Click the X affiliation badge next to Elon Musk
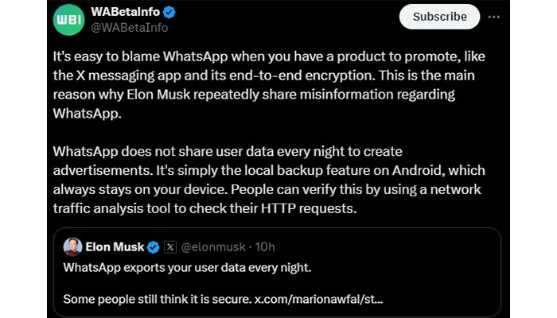This screenshot has width=557, height=318. pyautogui.click(x=169, y=246)
